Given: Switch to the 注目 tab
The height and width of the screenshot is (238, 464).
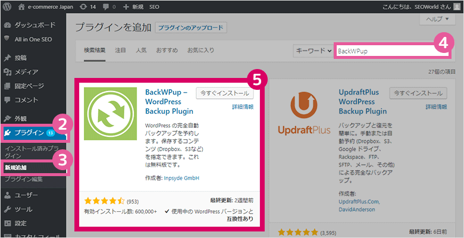Looking at the screenshot, I should click(x=120, y=51).
